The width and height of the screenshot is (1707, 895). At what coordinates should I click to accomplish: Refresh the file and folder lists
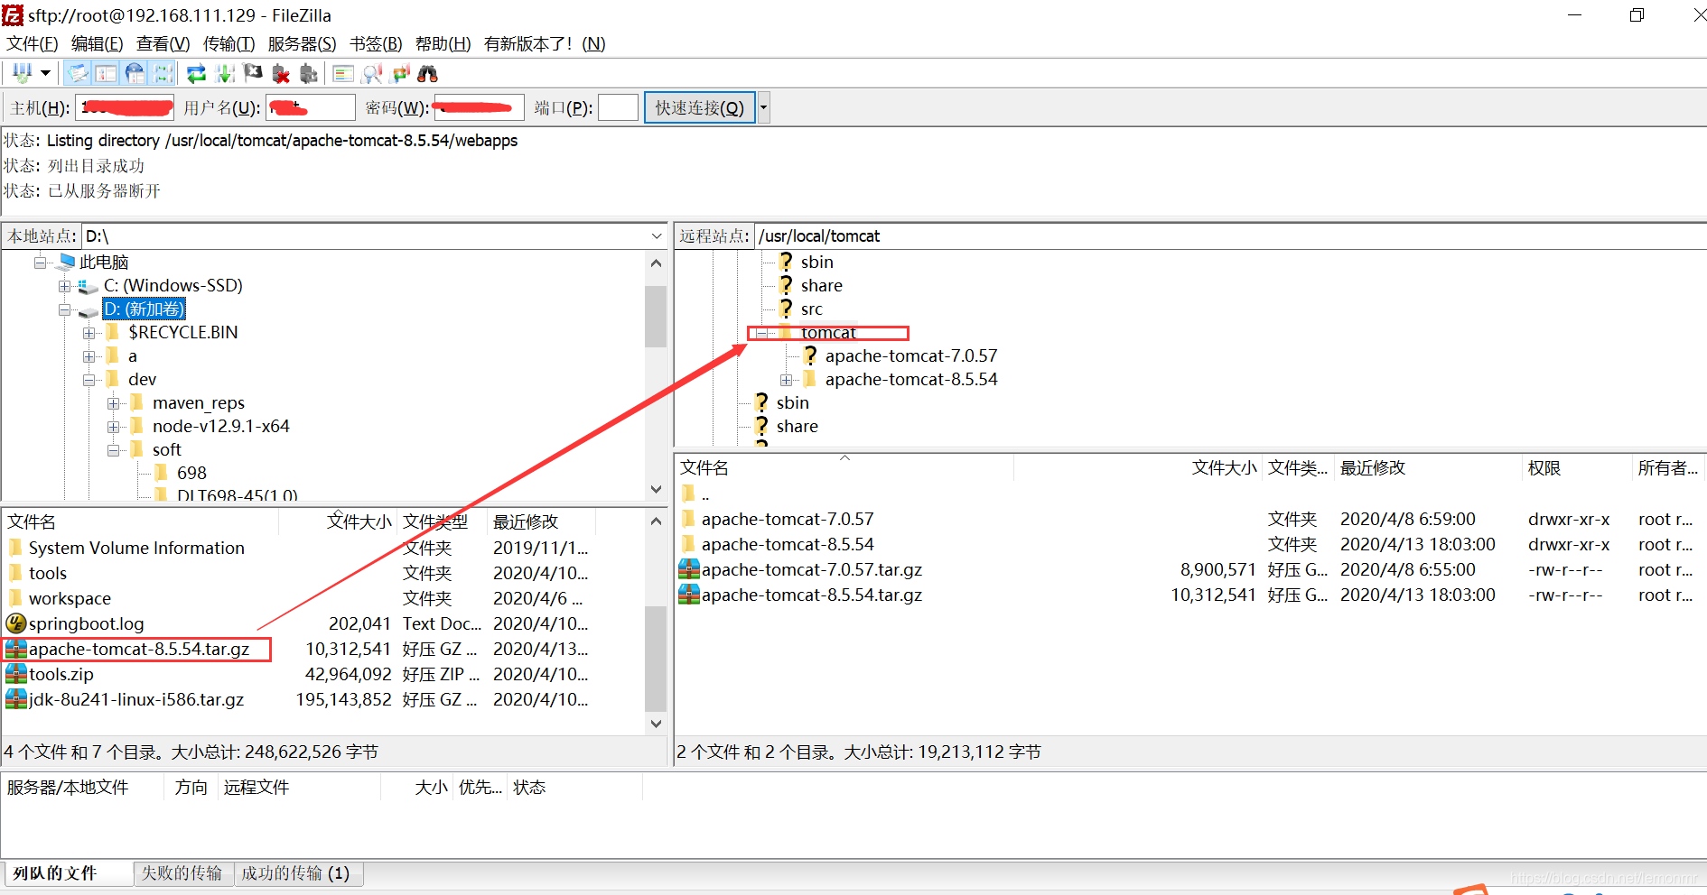coord(196,73)
